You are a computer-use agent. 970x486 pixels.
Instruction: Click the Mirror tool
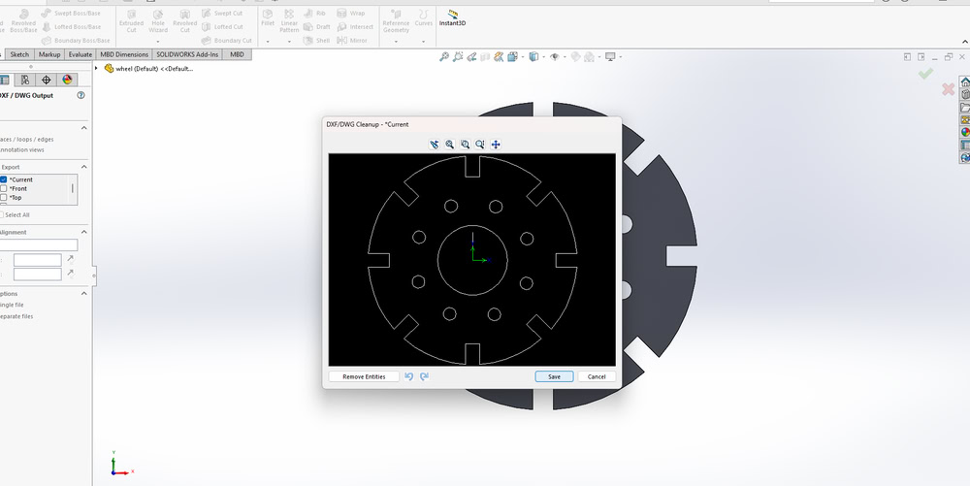(x=352, y=40)
